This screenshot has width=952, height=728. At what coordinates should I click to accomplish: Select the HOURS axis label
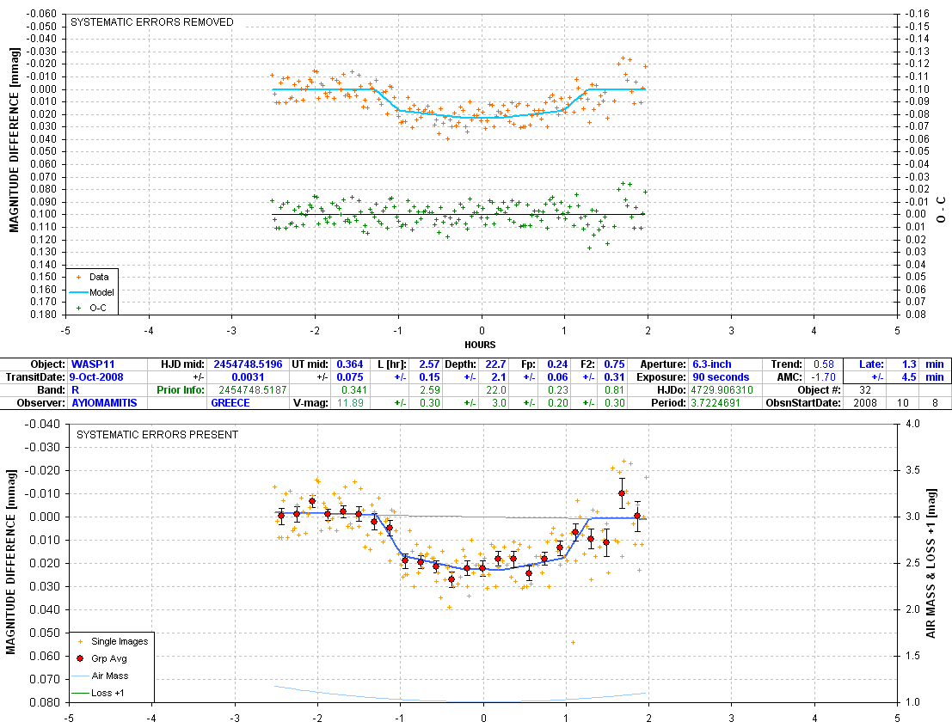pos(480,345)
